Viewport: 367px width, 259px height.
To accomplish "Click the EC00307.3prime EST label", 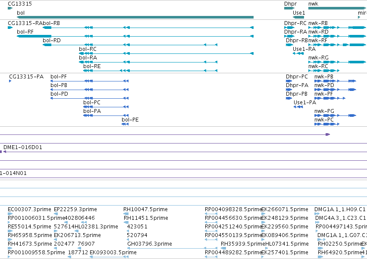I will (29, 209).
